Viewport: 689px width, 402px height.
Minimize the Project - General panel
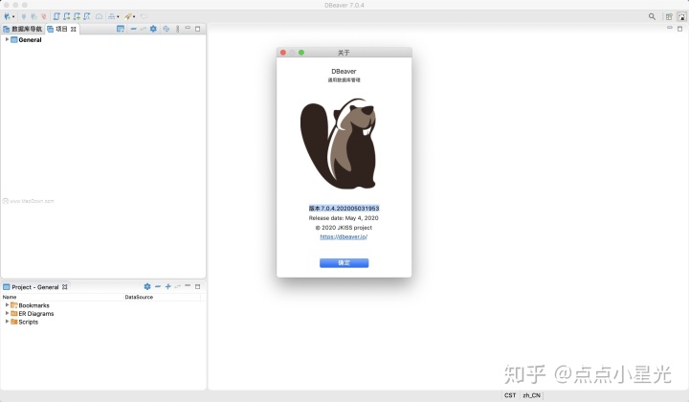coord(188,286)
